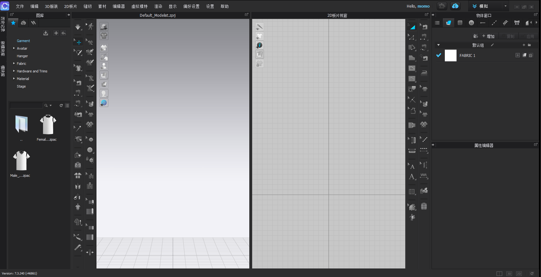Open the 虚拟模特 menu
Image resolution: width=541 pixels, height=277 pixels.
click(x=140, y=6)
